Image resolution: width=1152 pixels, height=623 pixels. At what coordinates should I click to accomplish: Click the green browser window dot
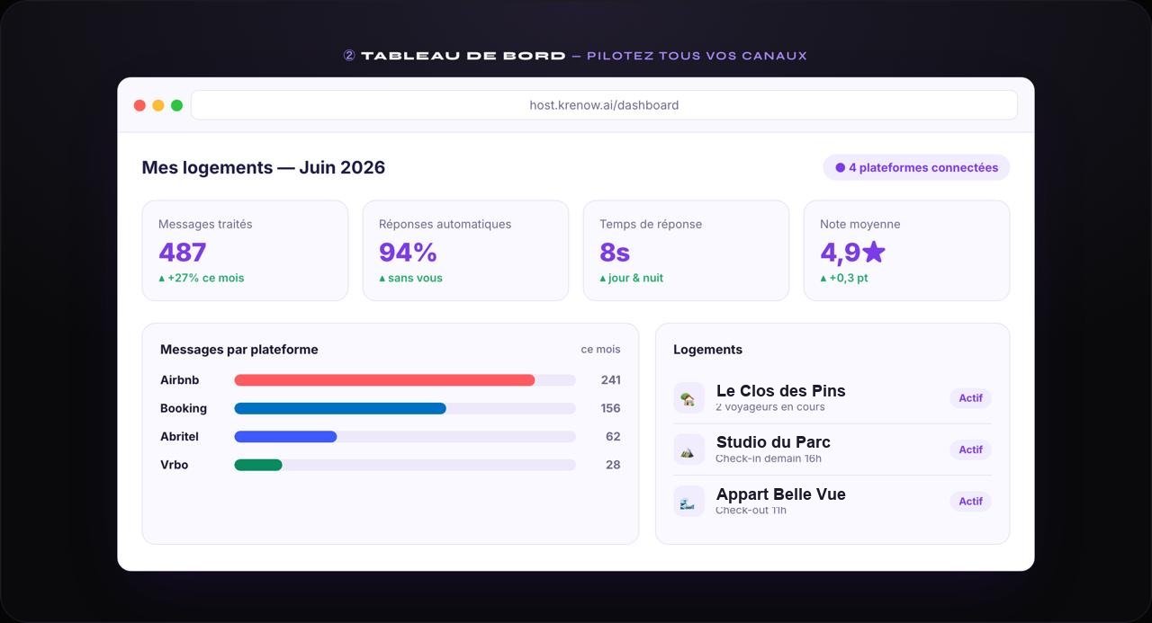(x=176, y=105)
